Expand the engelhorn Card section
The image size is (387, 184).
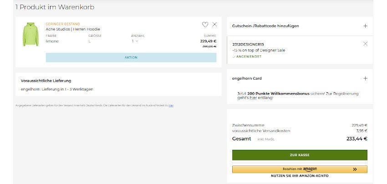[365, 78]
